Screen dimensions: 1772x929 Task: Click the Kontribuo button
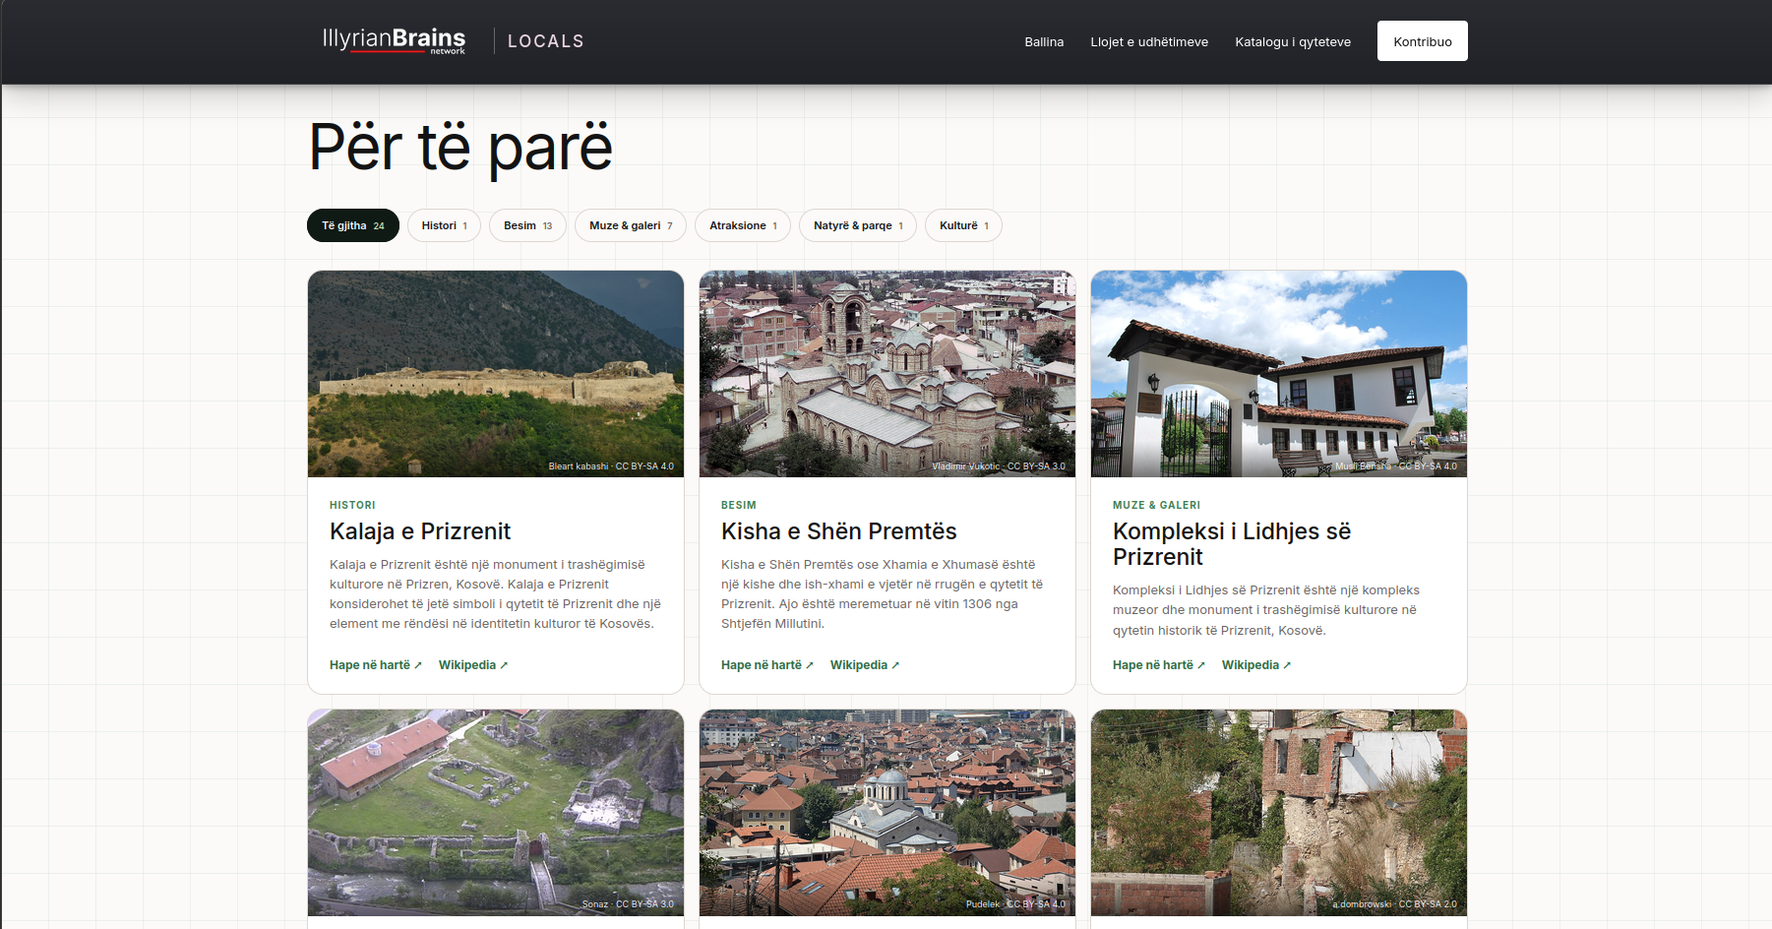[1422, 41]
